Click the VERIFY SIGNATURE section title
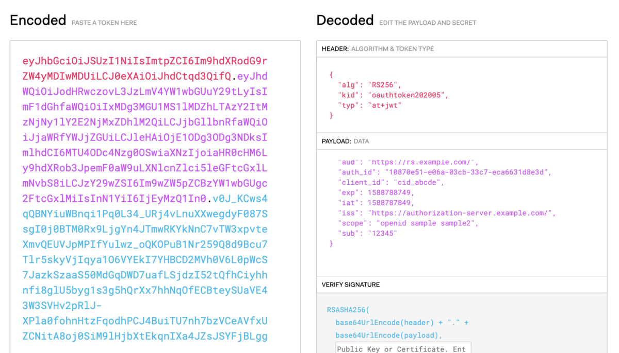Viewport: 619px width, 353px height. (351, 285)
